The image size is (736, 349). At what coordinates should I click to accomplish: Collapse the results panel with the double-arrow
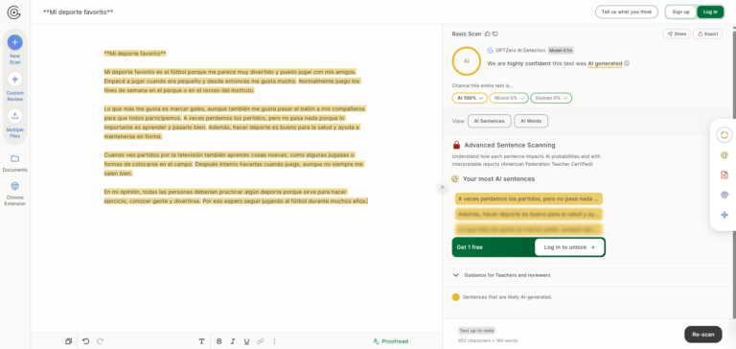pos(442,187)
